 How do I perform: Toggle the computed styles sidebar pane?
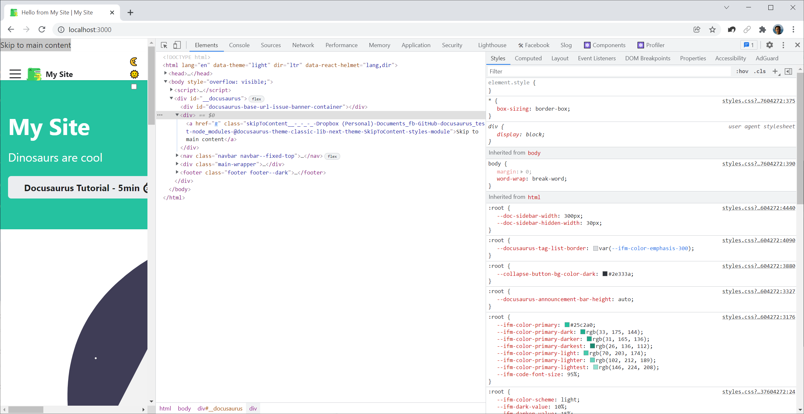point(788,72)
